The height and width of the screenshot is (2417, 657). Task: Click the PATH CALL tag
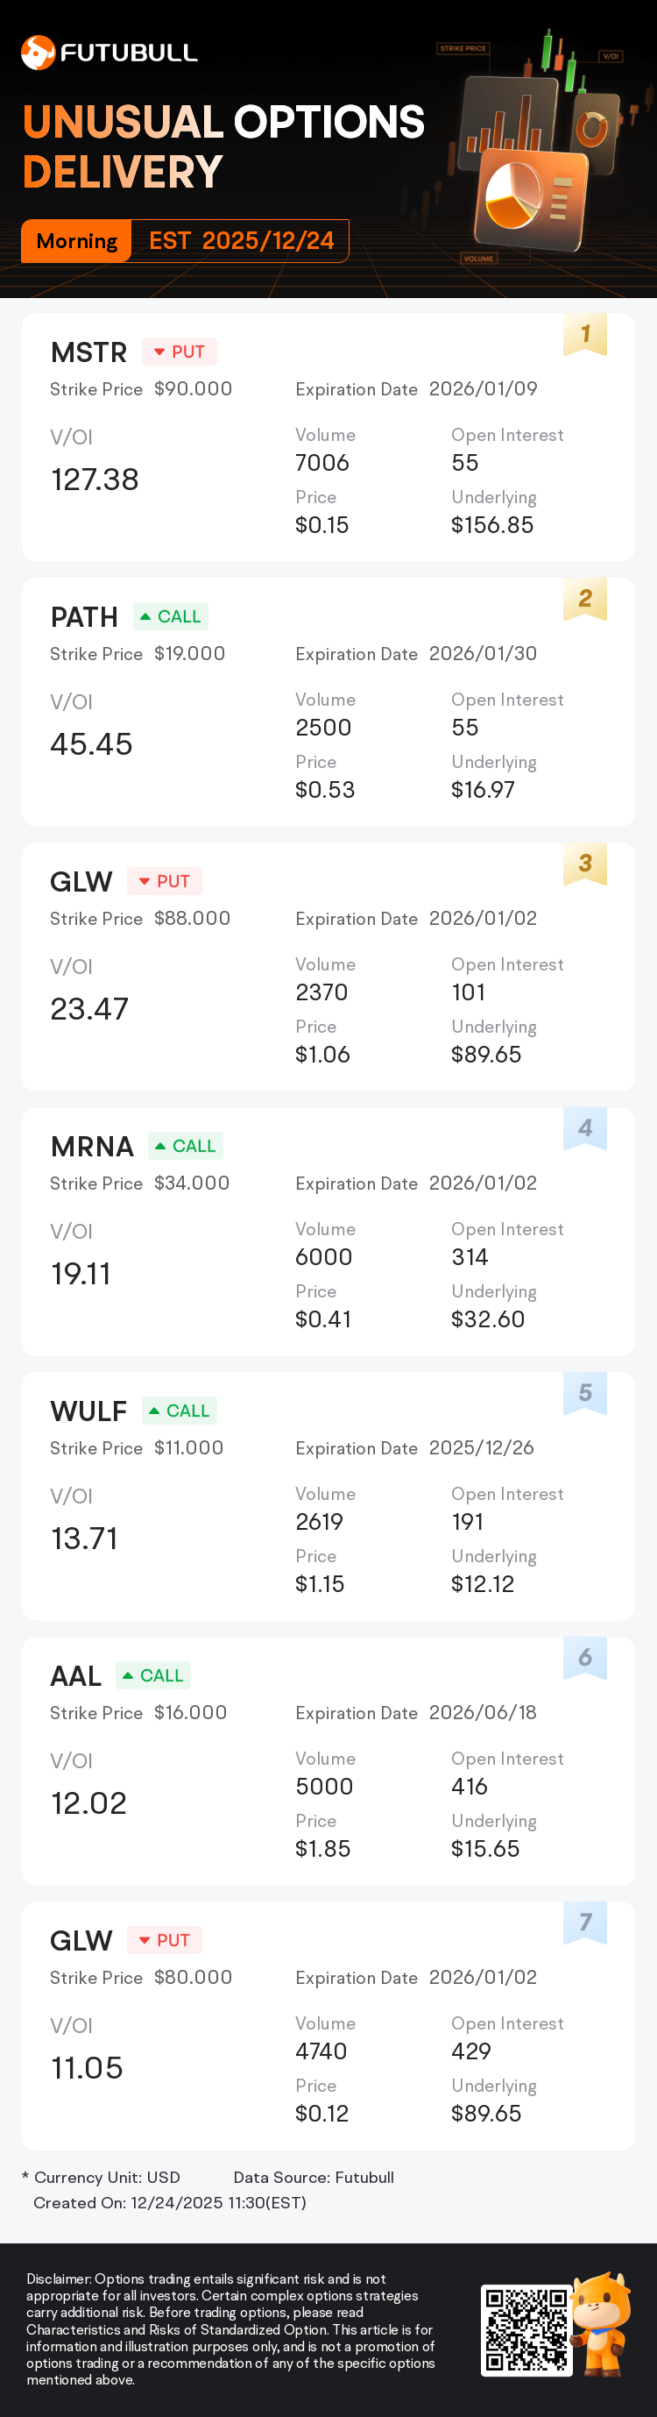click(x=171, y=616)
